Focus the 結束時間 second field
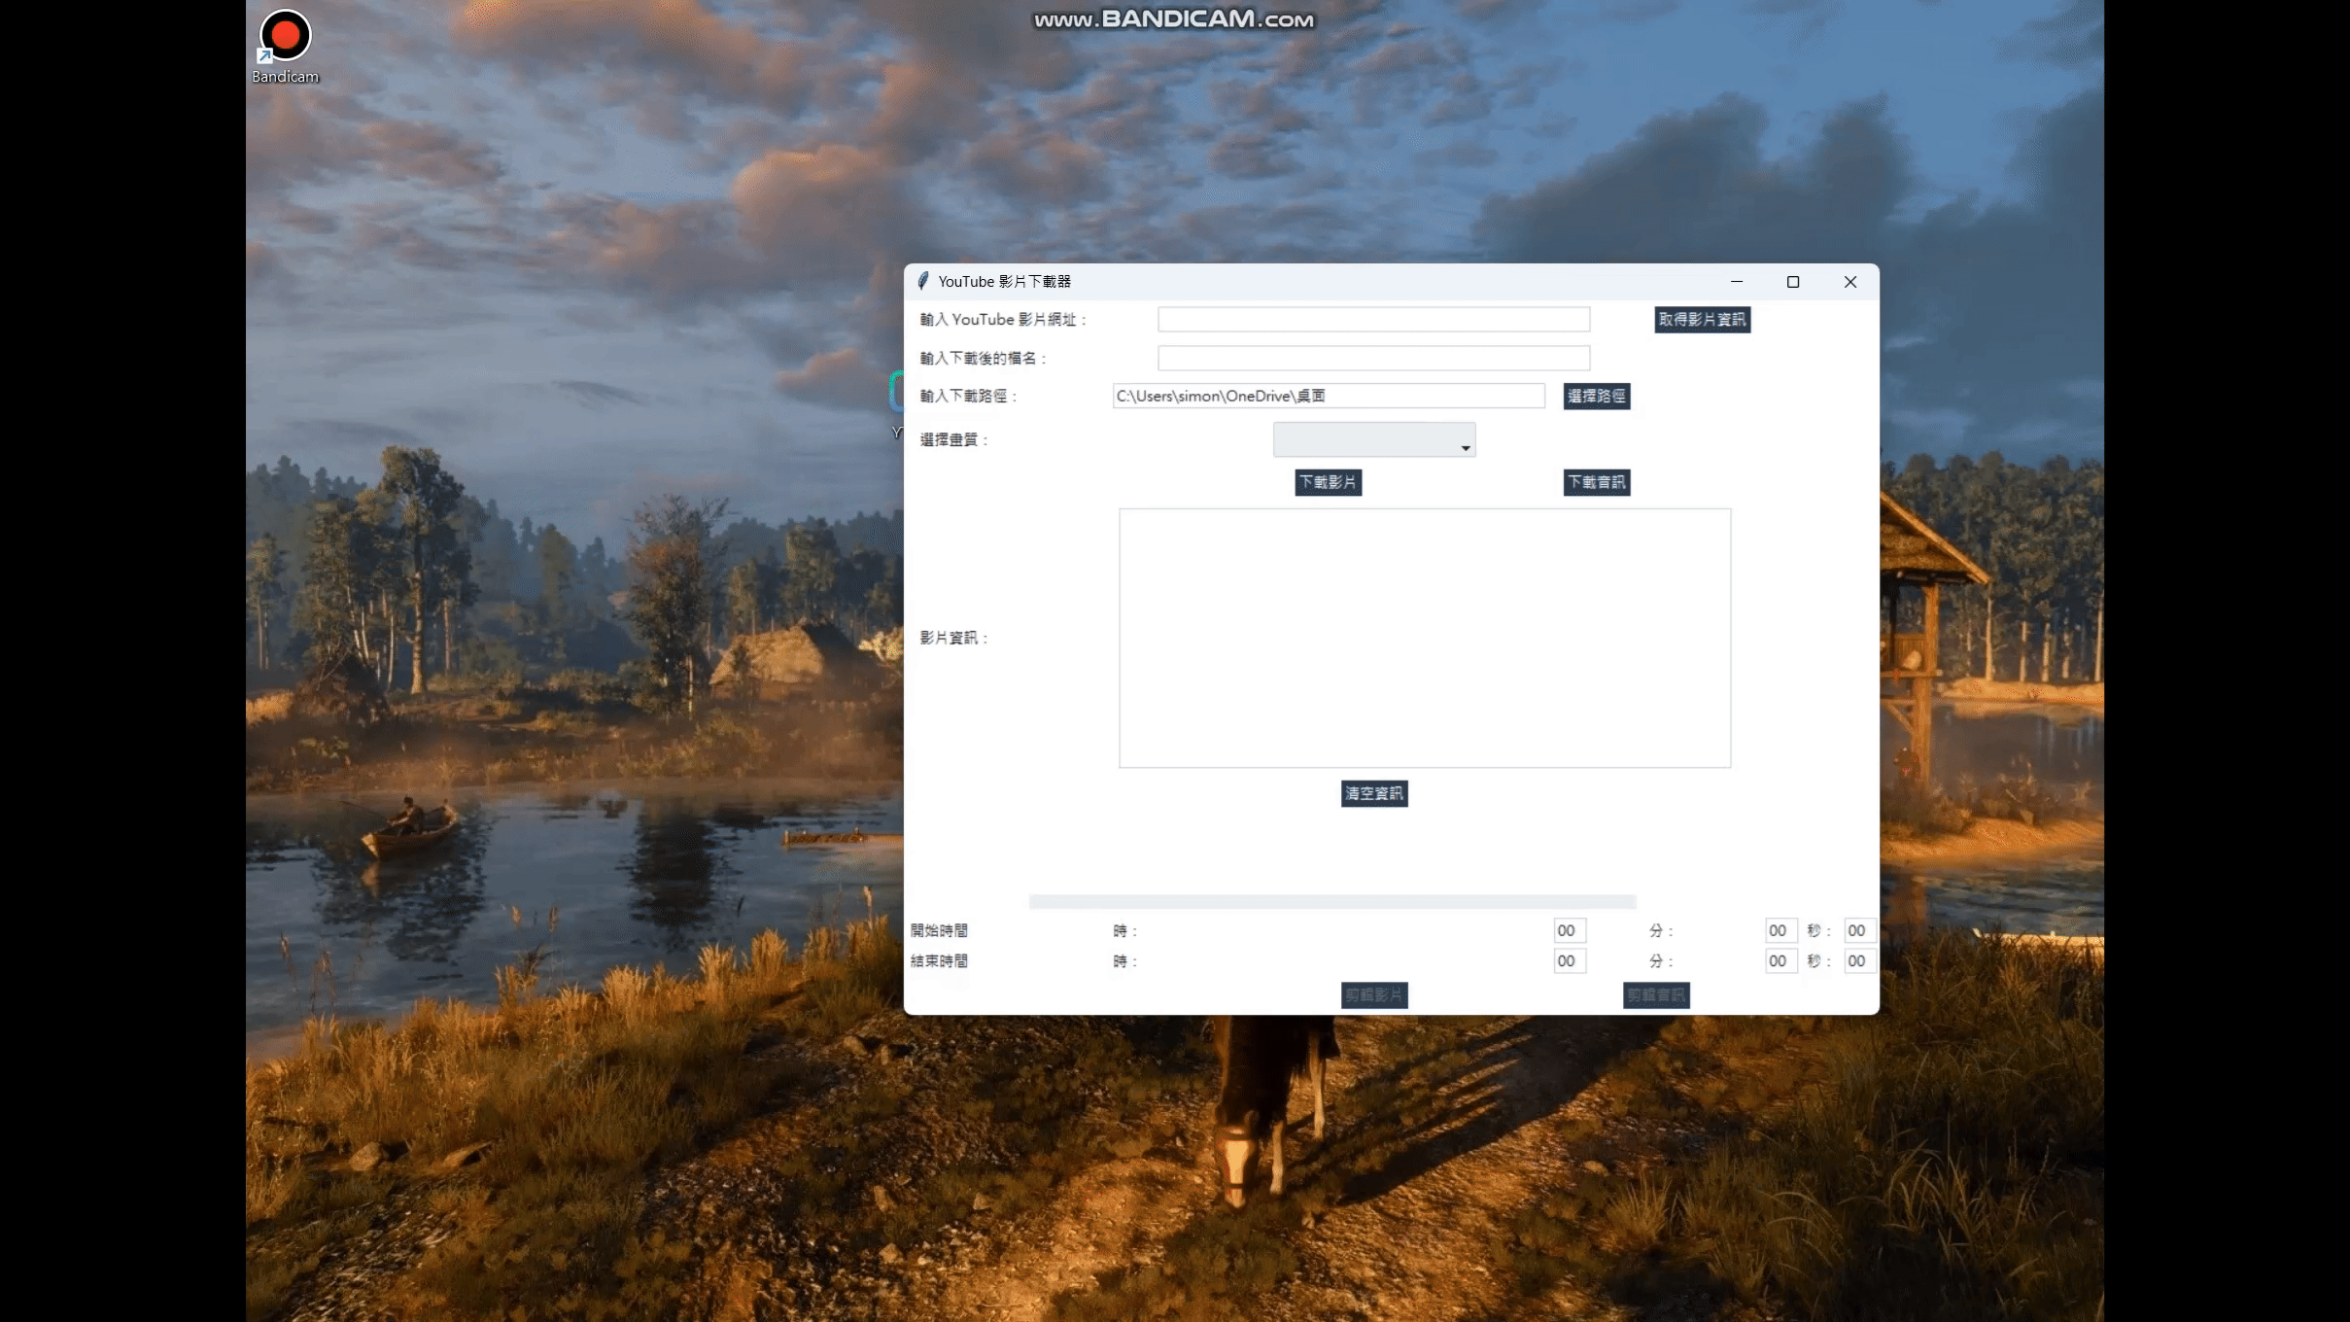Screen dimensions: 2350x1322 [1859, 960]
